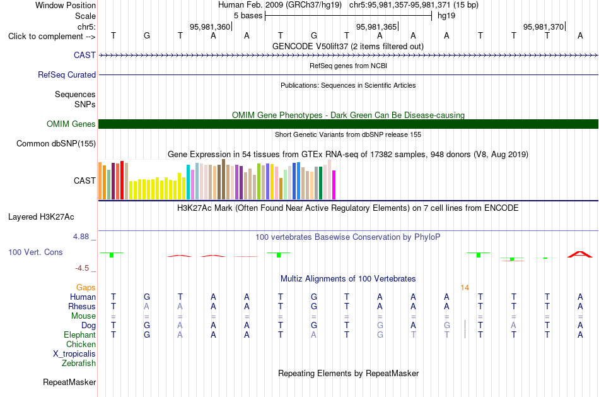Click the dark green GTEx expression bar
This screenshot has height=397, width=599.
tap(320, 183)
